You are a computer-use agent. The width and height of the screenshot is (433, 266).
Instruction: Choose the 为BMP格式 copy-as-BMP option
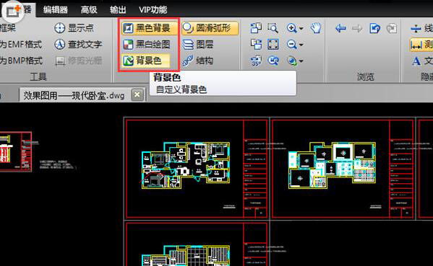pos(21,61)
